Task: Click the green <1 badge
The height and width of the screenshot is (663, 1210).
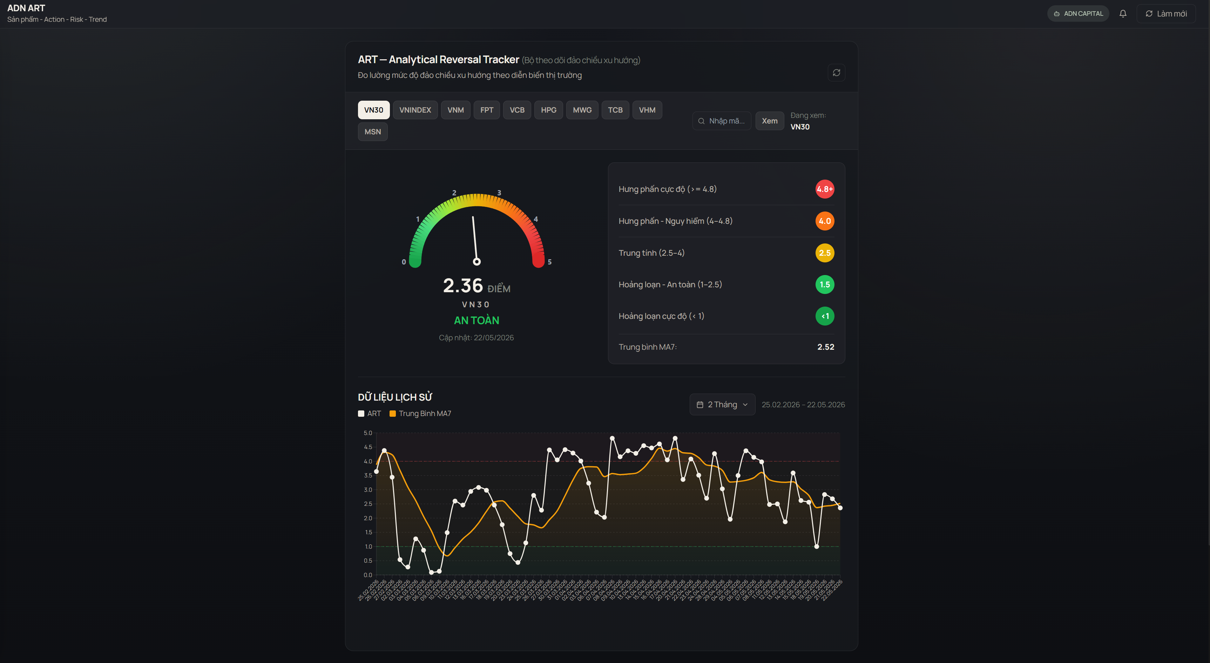Action: click(x=824, y=316)
